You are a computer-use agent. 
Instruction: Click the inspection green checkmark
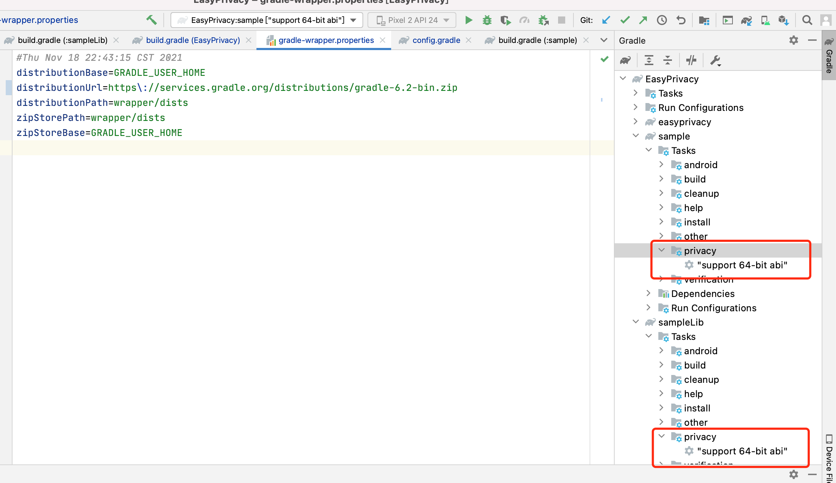point(605,59)
